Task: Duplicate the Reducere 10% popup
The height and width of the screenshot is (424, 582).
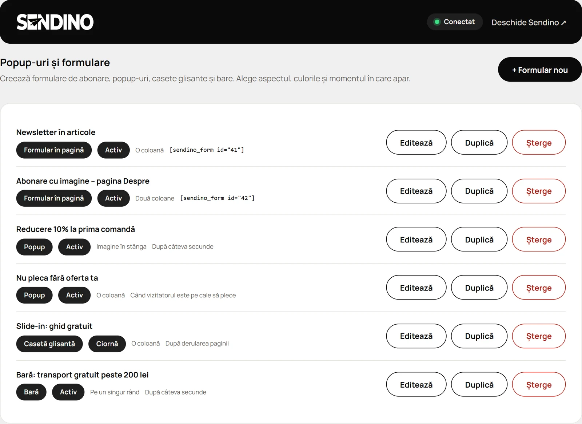Action: pos(479,239)
